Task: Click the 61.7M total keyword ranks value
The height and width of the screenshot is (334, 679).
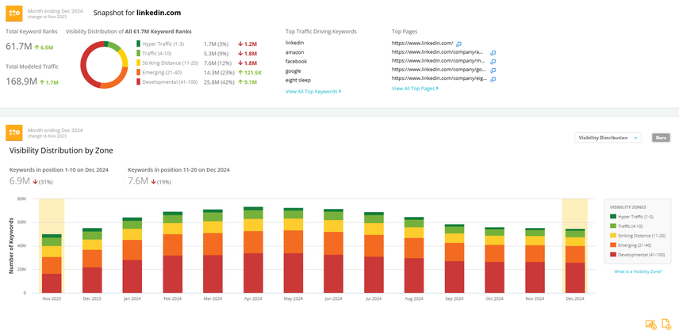Action: tap(19, 47)
